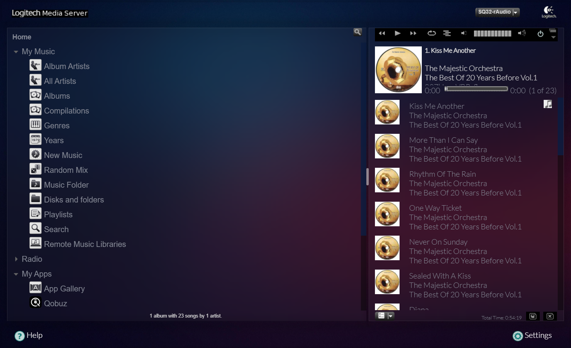This screenshot has width=571, height=348.
Task: Open Help
Action: (29, 336)
